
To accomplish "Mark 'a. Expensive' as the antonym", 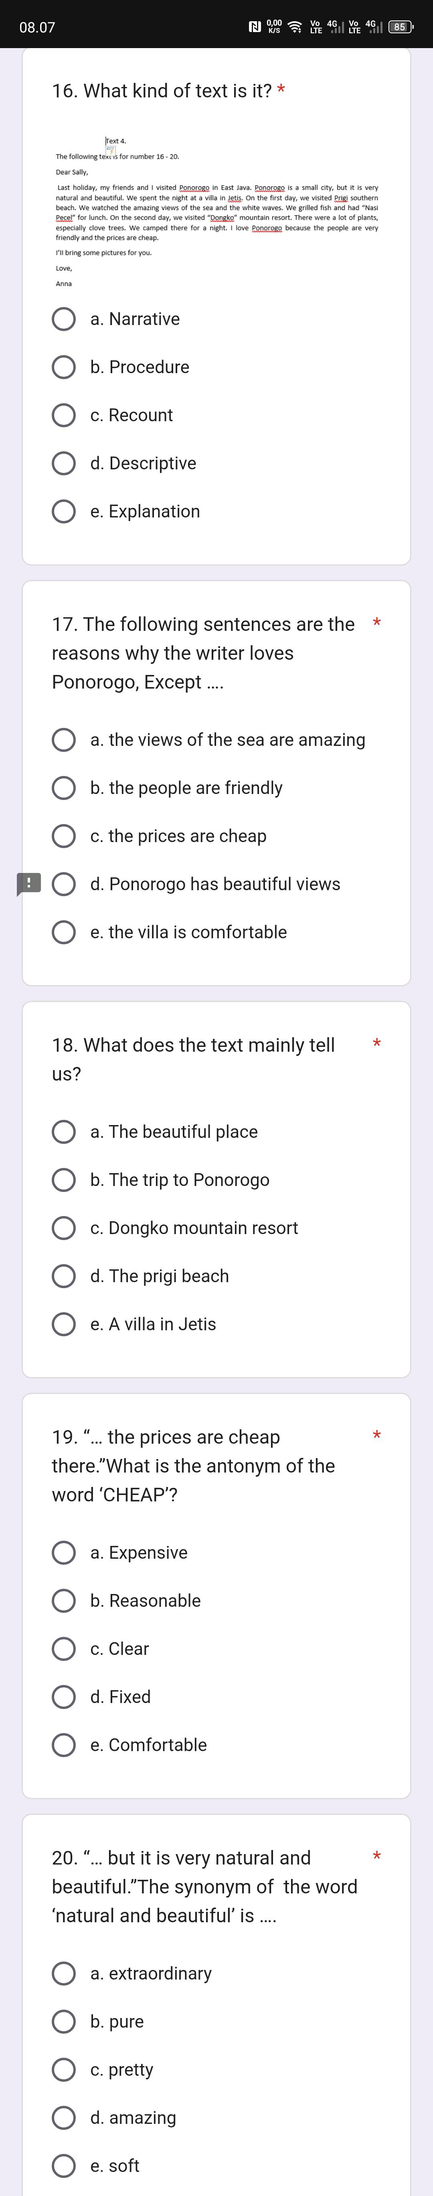I will pyautogui.click(x=64, y=1552).
